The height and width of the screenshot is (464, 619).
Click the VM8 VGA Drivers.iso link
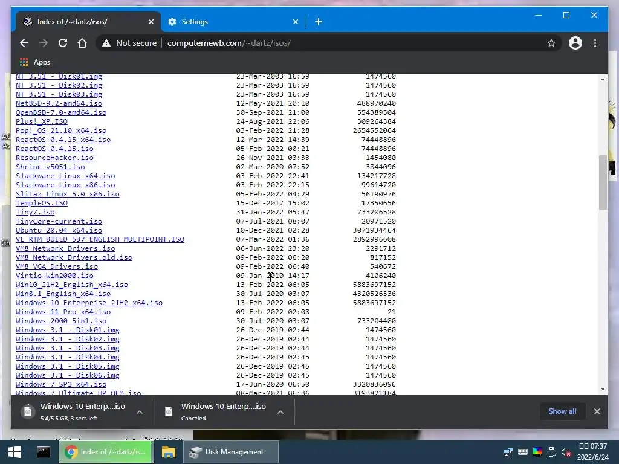(57, 266)
